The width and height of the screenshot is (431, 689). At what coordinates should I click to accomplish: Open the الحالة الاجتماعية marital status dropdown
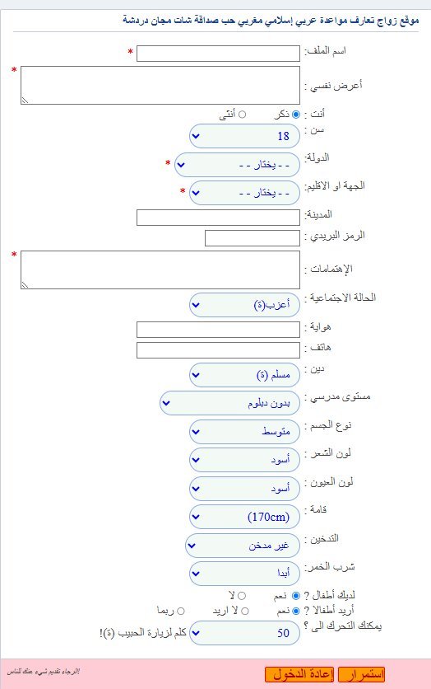[244, 304]
